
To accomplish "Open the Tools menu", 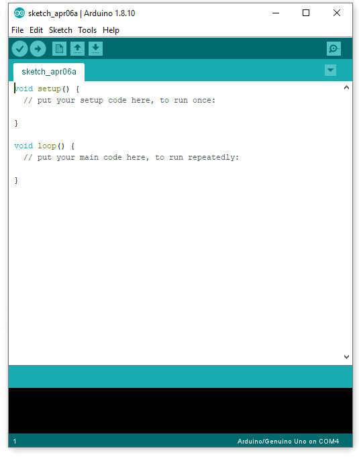I will (x=87, y=30).
